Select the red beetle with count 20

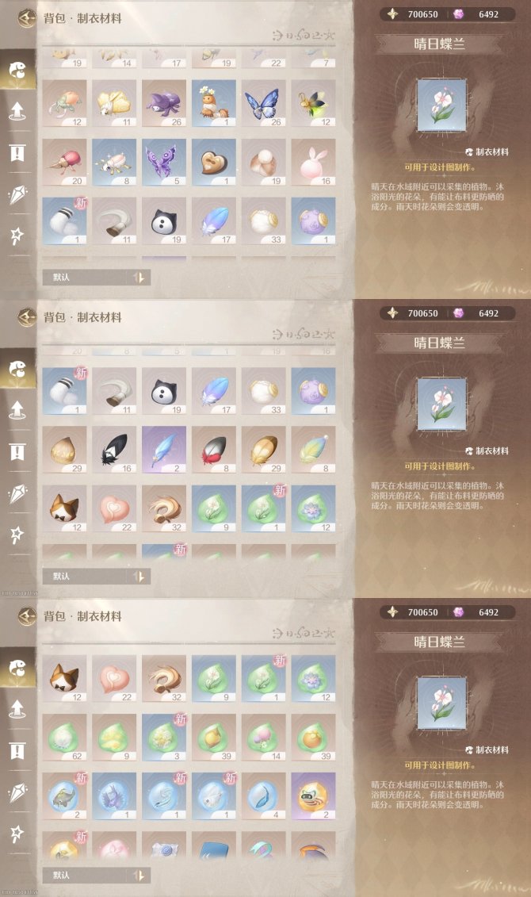pos(64,163)
